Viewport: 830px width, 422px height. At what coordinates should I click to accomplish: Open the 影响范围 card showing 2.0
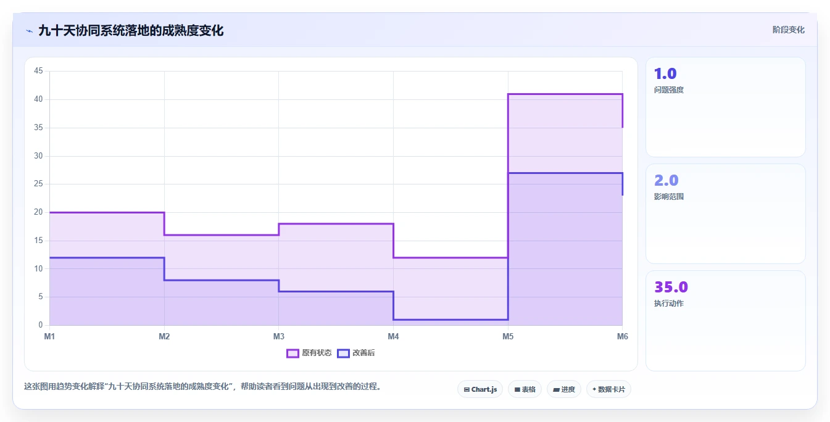pos(726,214)
